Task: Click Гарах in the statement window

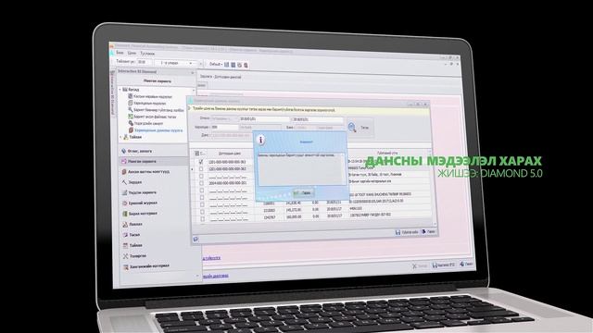Action: click(428, 231)
